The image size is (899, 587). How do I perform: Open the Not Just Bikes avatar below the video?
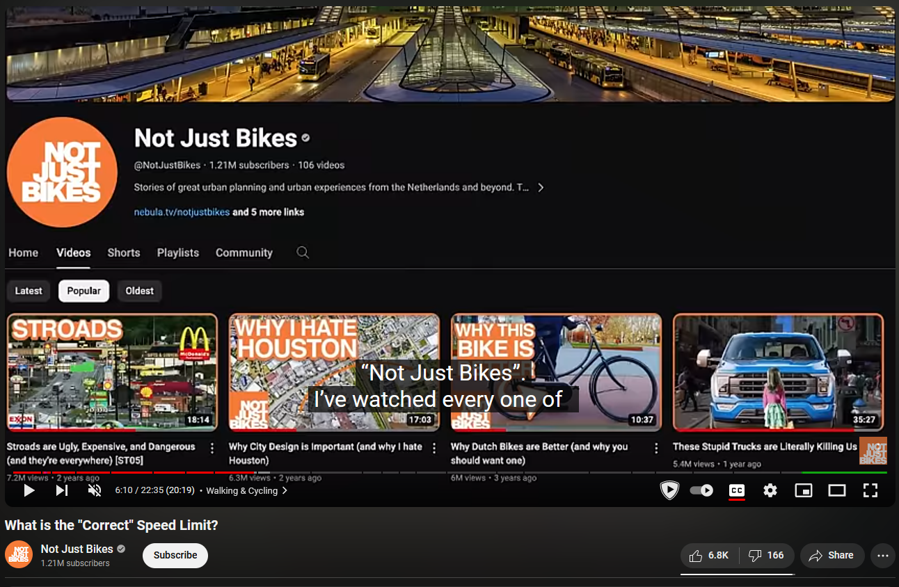point(19,554)
